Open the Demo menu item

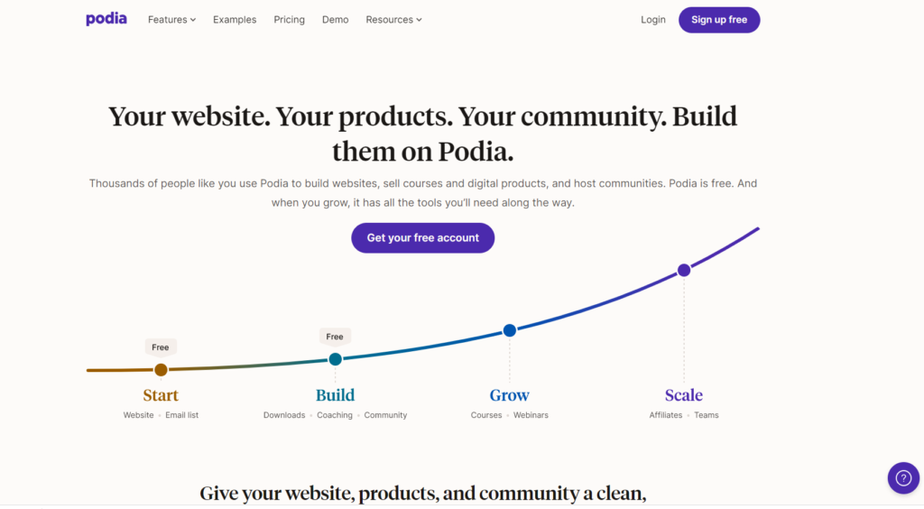(336, 20)
